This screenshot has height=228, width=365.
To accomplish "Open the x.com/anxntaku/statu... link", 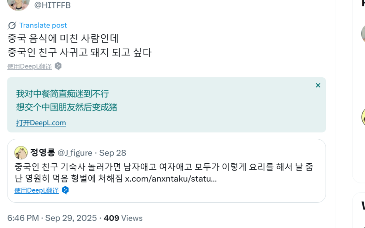I will (171, 179).
